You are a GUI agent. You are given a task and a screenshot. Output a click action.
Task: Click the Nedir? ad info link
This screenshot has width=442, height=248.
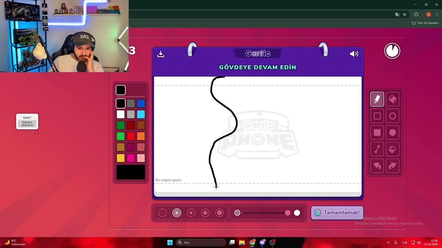(x=27, y=118)
